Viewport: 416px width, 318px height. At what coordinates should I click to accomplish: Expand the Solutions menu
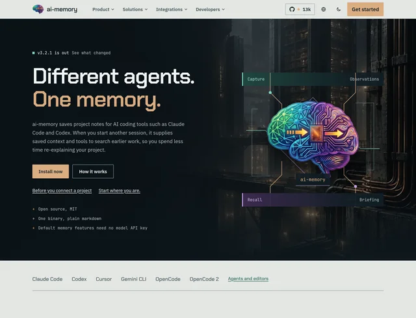click(x=135, y=9)
